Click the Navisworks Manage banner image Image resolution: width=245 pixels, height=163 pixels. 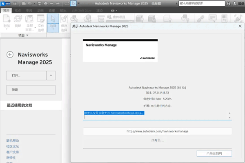coord(120,51)
